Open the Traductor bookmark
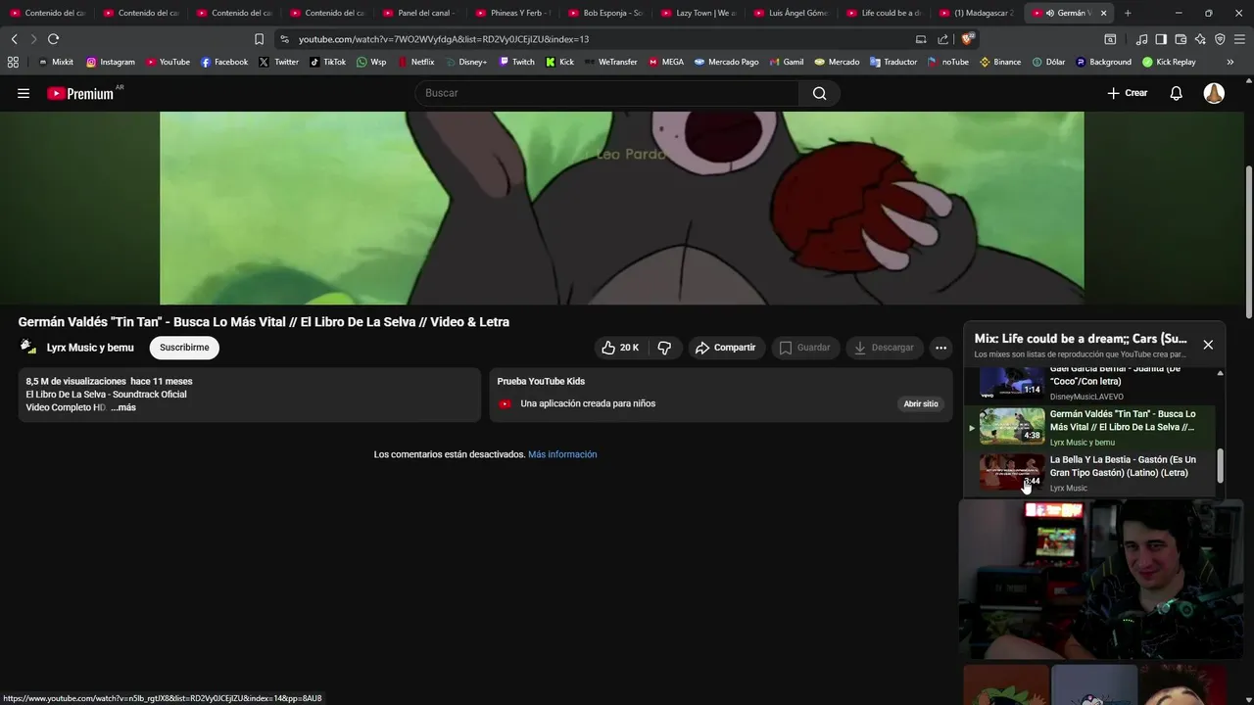This screenshot has width=1254, height=705. (x=892, y=62)
